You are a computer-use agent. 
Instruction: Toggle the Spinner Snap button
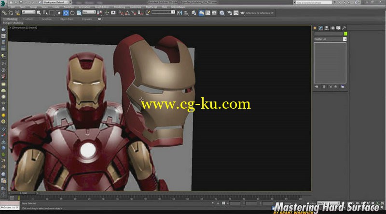(x=140, y=13)
